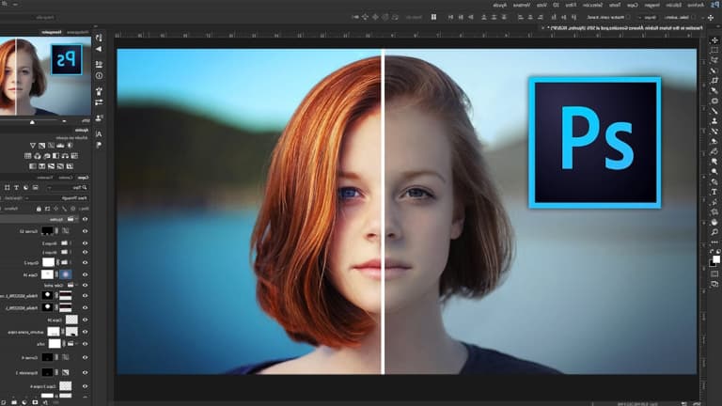
Task: Open the Info panel icon
Action: coord(99,76)
